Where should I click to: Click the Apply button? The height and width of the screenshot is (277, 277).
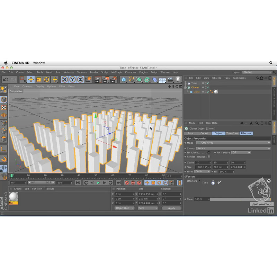point(171,208)
